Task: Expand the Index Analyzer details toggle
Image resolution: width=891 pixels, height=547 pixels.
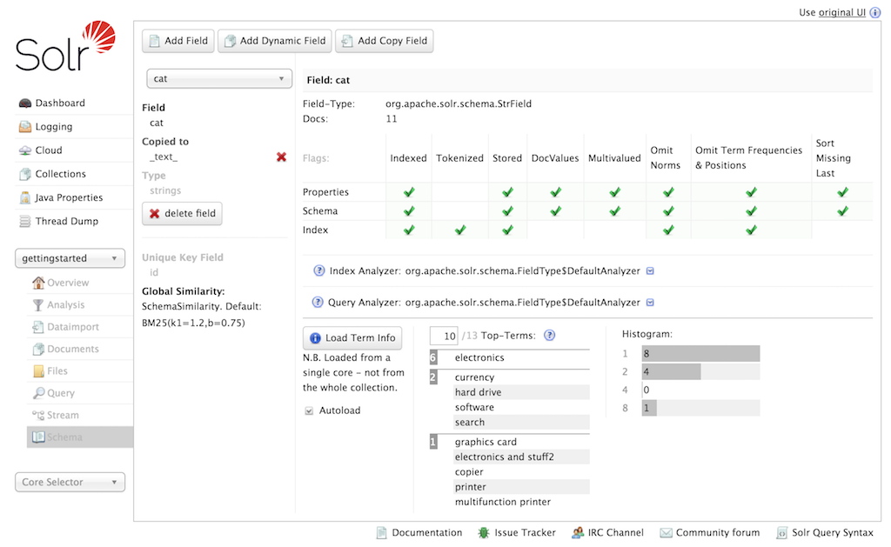Action: point(650,271)
